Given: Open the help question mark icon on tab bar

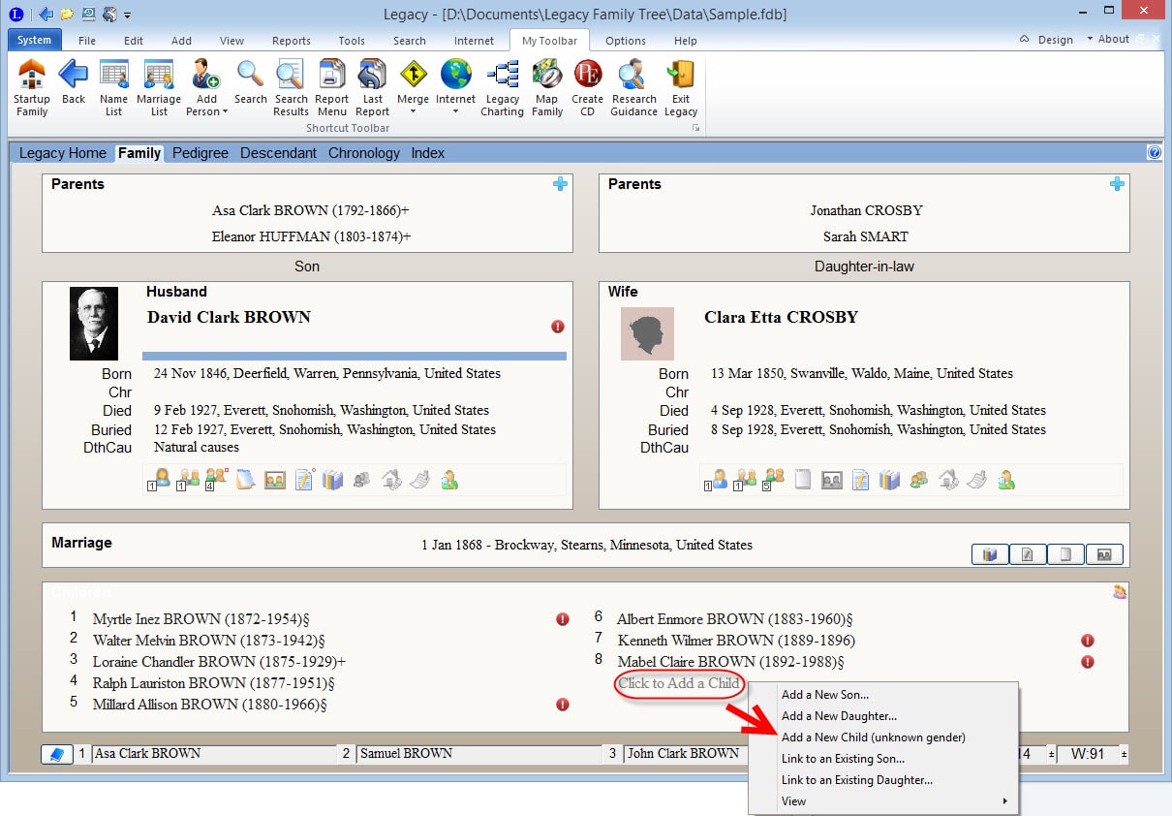Looking at the screenshot, I should (x=1154, y=152).
